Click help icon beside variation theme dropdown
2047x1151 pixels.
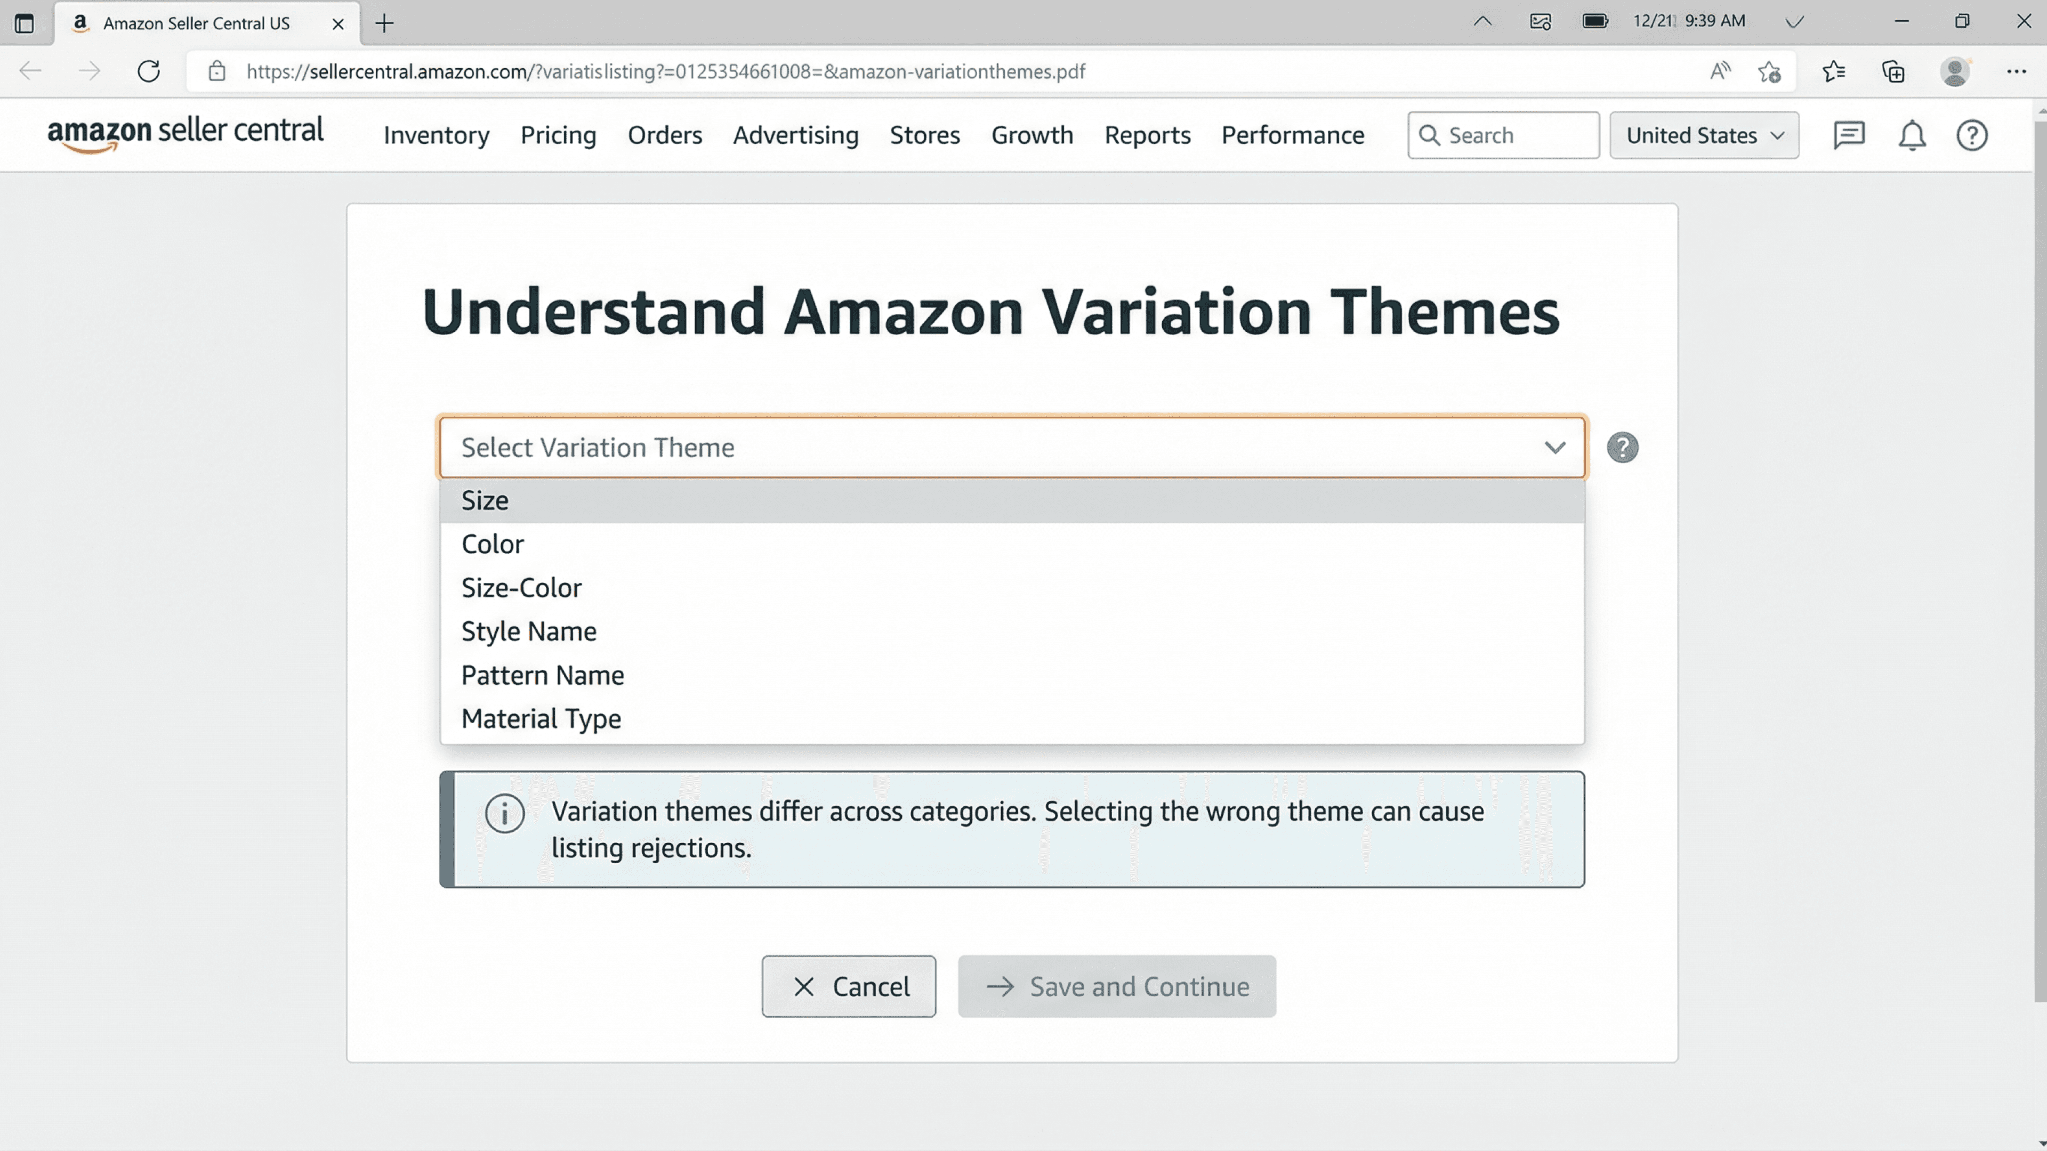pyautogui.click(x=1622, y=447)
